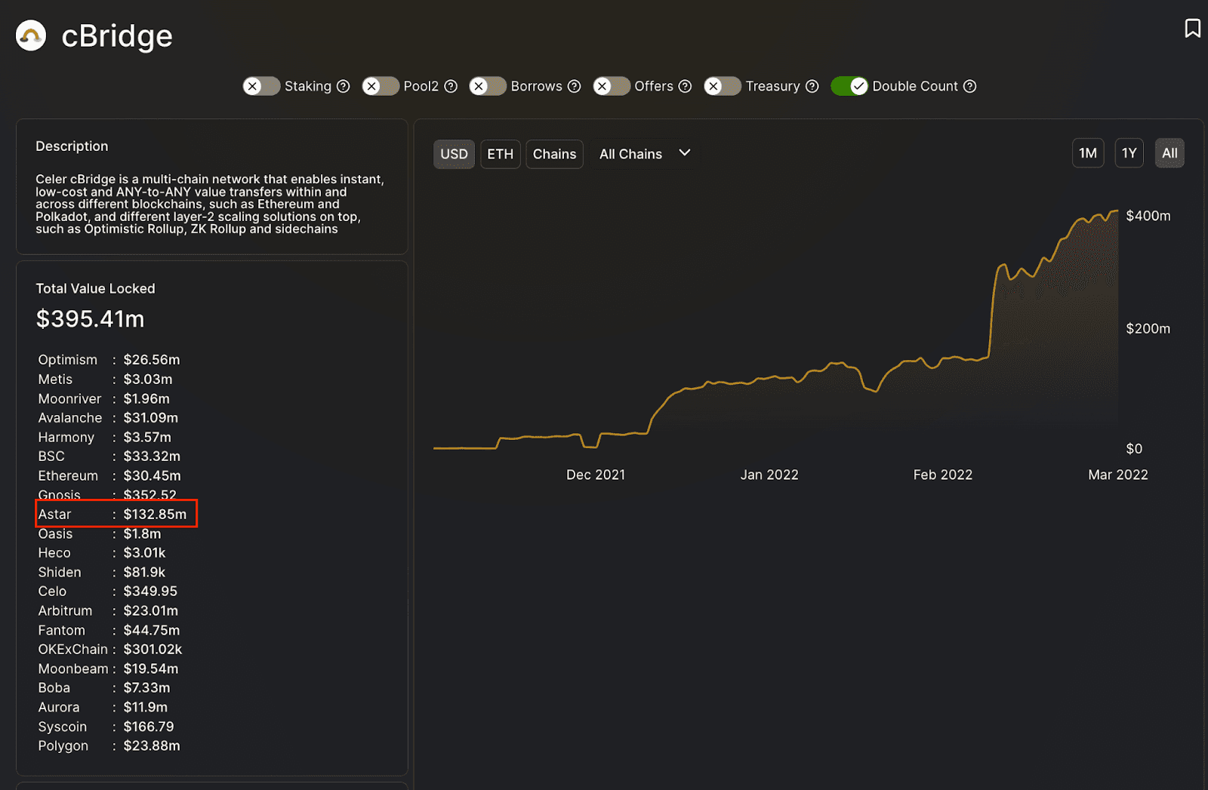1208x790 pixels.
Task: Click the Celer cBridge description paragraph
Action: 210,204
